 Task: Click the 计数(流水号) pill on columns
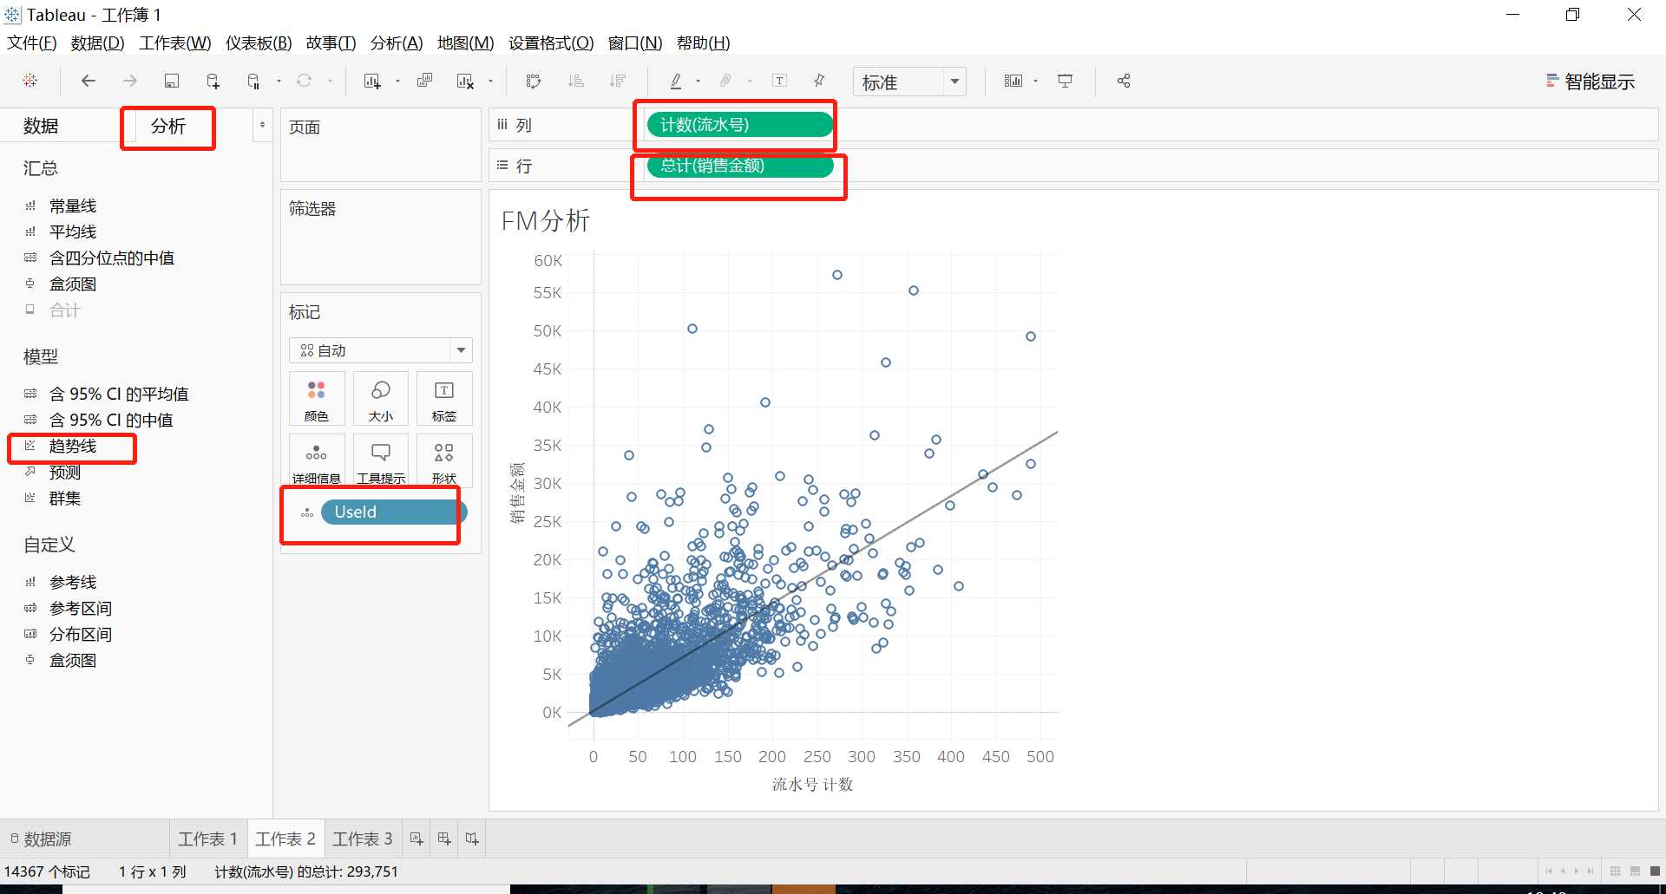739,125
